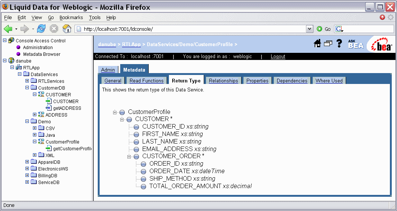Expand the ApparelDB folder
This screenshot has width=397, height=211.
(x=27, y=162)
